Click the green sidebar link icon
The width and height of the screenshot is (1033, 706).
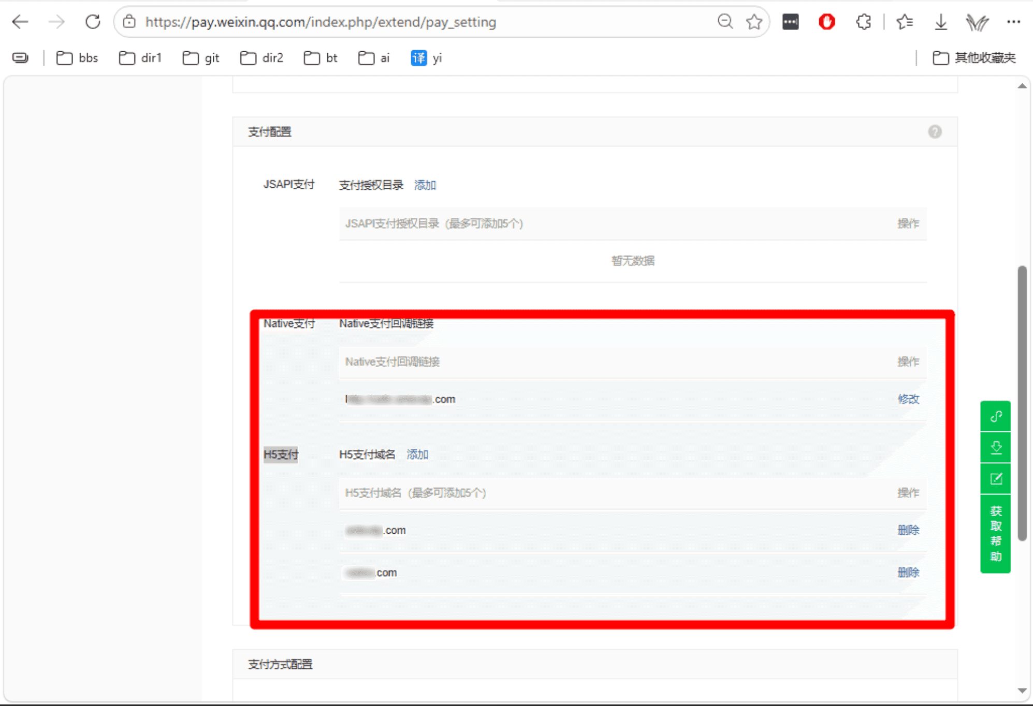995,416
